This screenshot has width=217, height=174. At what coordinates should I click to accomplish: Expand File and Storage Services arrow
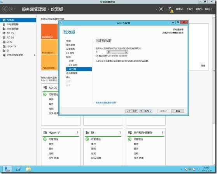point(35,55)
